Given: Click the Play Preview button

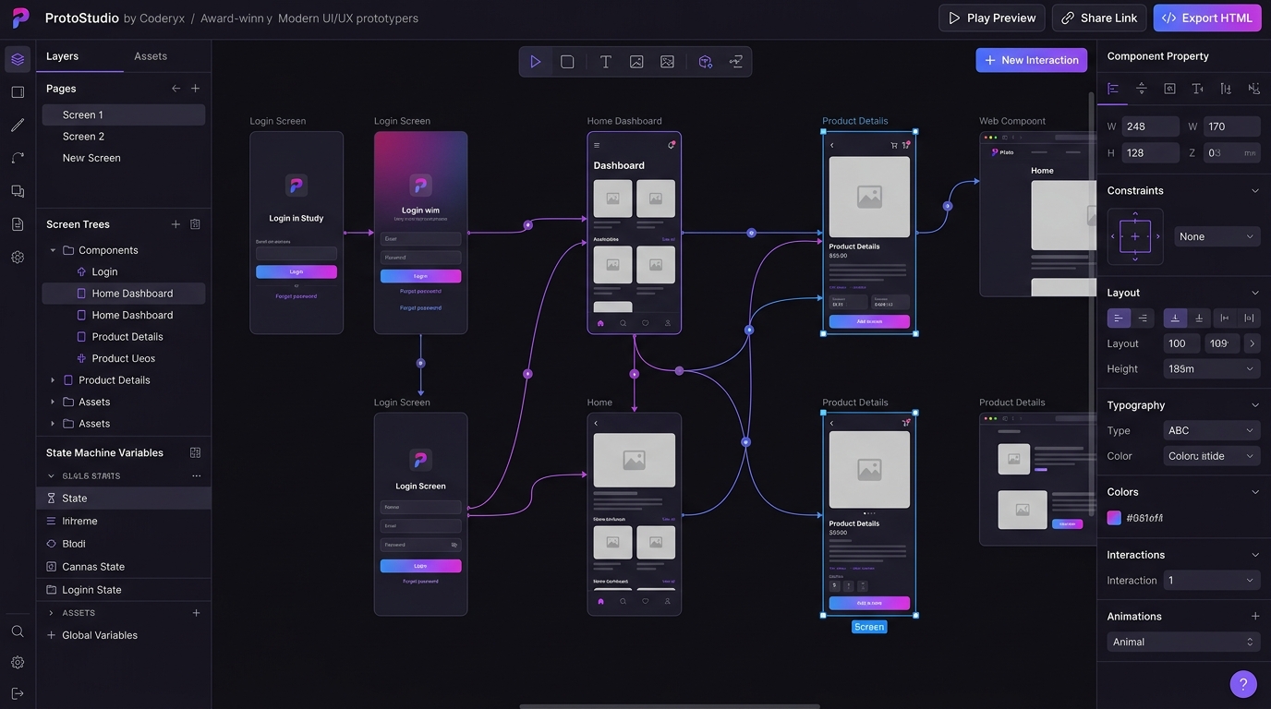Looking at the screenshot, I should (992, 18).
